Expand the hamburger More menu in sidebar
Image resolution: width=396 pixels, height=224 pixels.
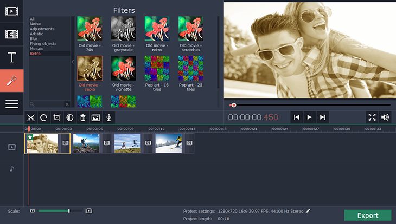11,104
